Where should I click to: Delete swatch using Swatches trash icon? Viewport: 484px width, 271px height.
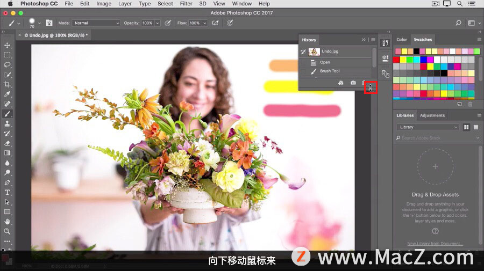pyautogui.click(x=470, y=104)
